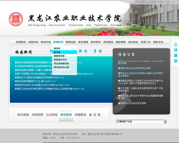Image resolution: width=179 pixels, height=143 pixels.
Task: Click the highlighted 教辅机构 menu
Action: tap(58, 42)
